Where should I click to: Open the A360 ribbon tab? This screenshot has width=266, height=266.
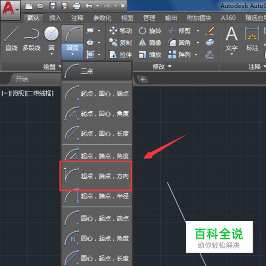(x=228, y=18)
